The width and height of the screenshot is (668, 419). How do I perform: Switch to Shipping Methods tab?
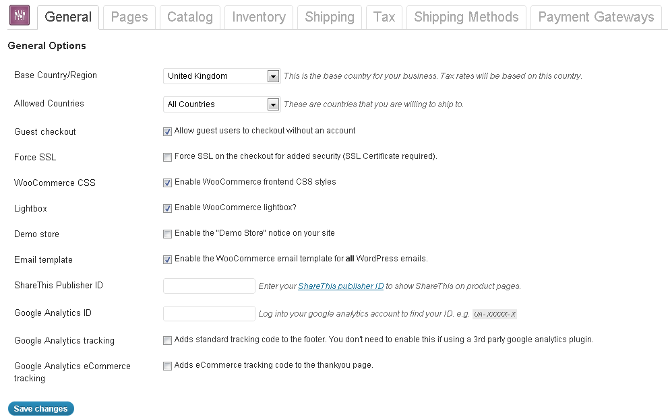[466, 18]
